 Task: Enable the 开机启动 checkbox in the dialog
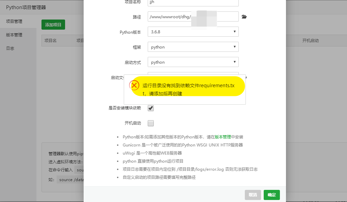pyautogui.click(x=151, y=123)
